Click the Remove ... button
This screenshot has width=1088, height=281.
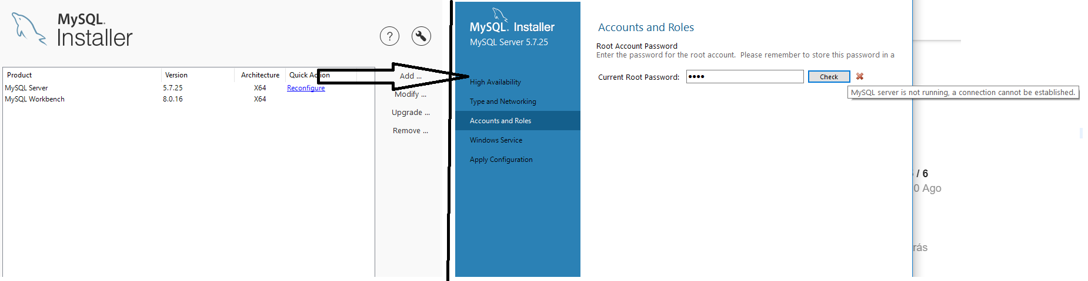click(410, 130)
